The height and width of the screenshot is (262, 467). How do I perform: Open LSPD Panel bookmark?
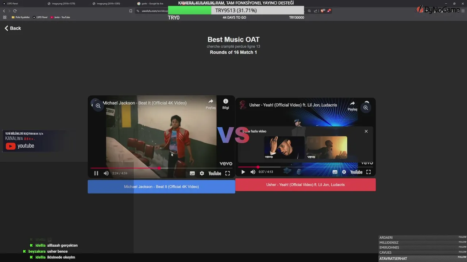point(40,17)
